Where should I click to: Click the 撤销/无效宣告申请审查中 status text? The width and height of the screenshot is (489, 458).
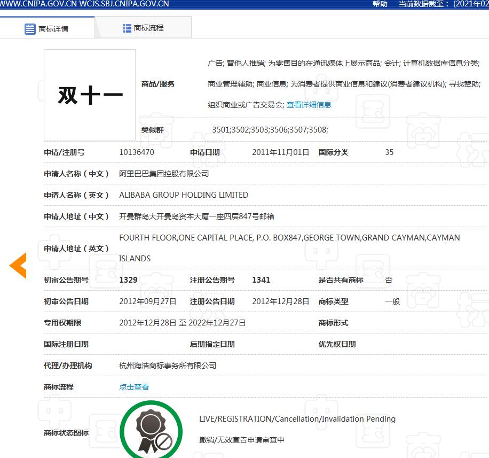pyautogui.click(x=242, y=440)
